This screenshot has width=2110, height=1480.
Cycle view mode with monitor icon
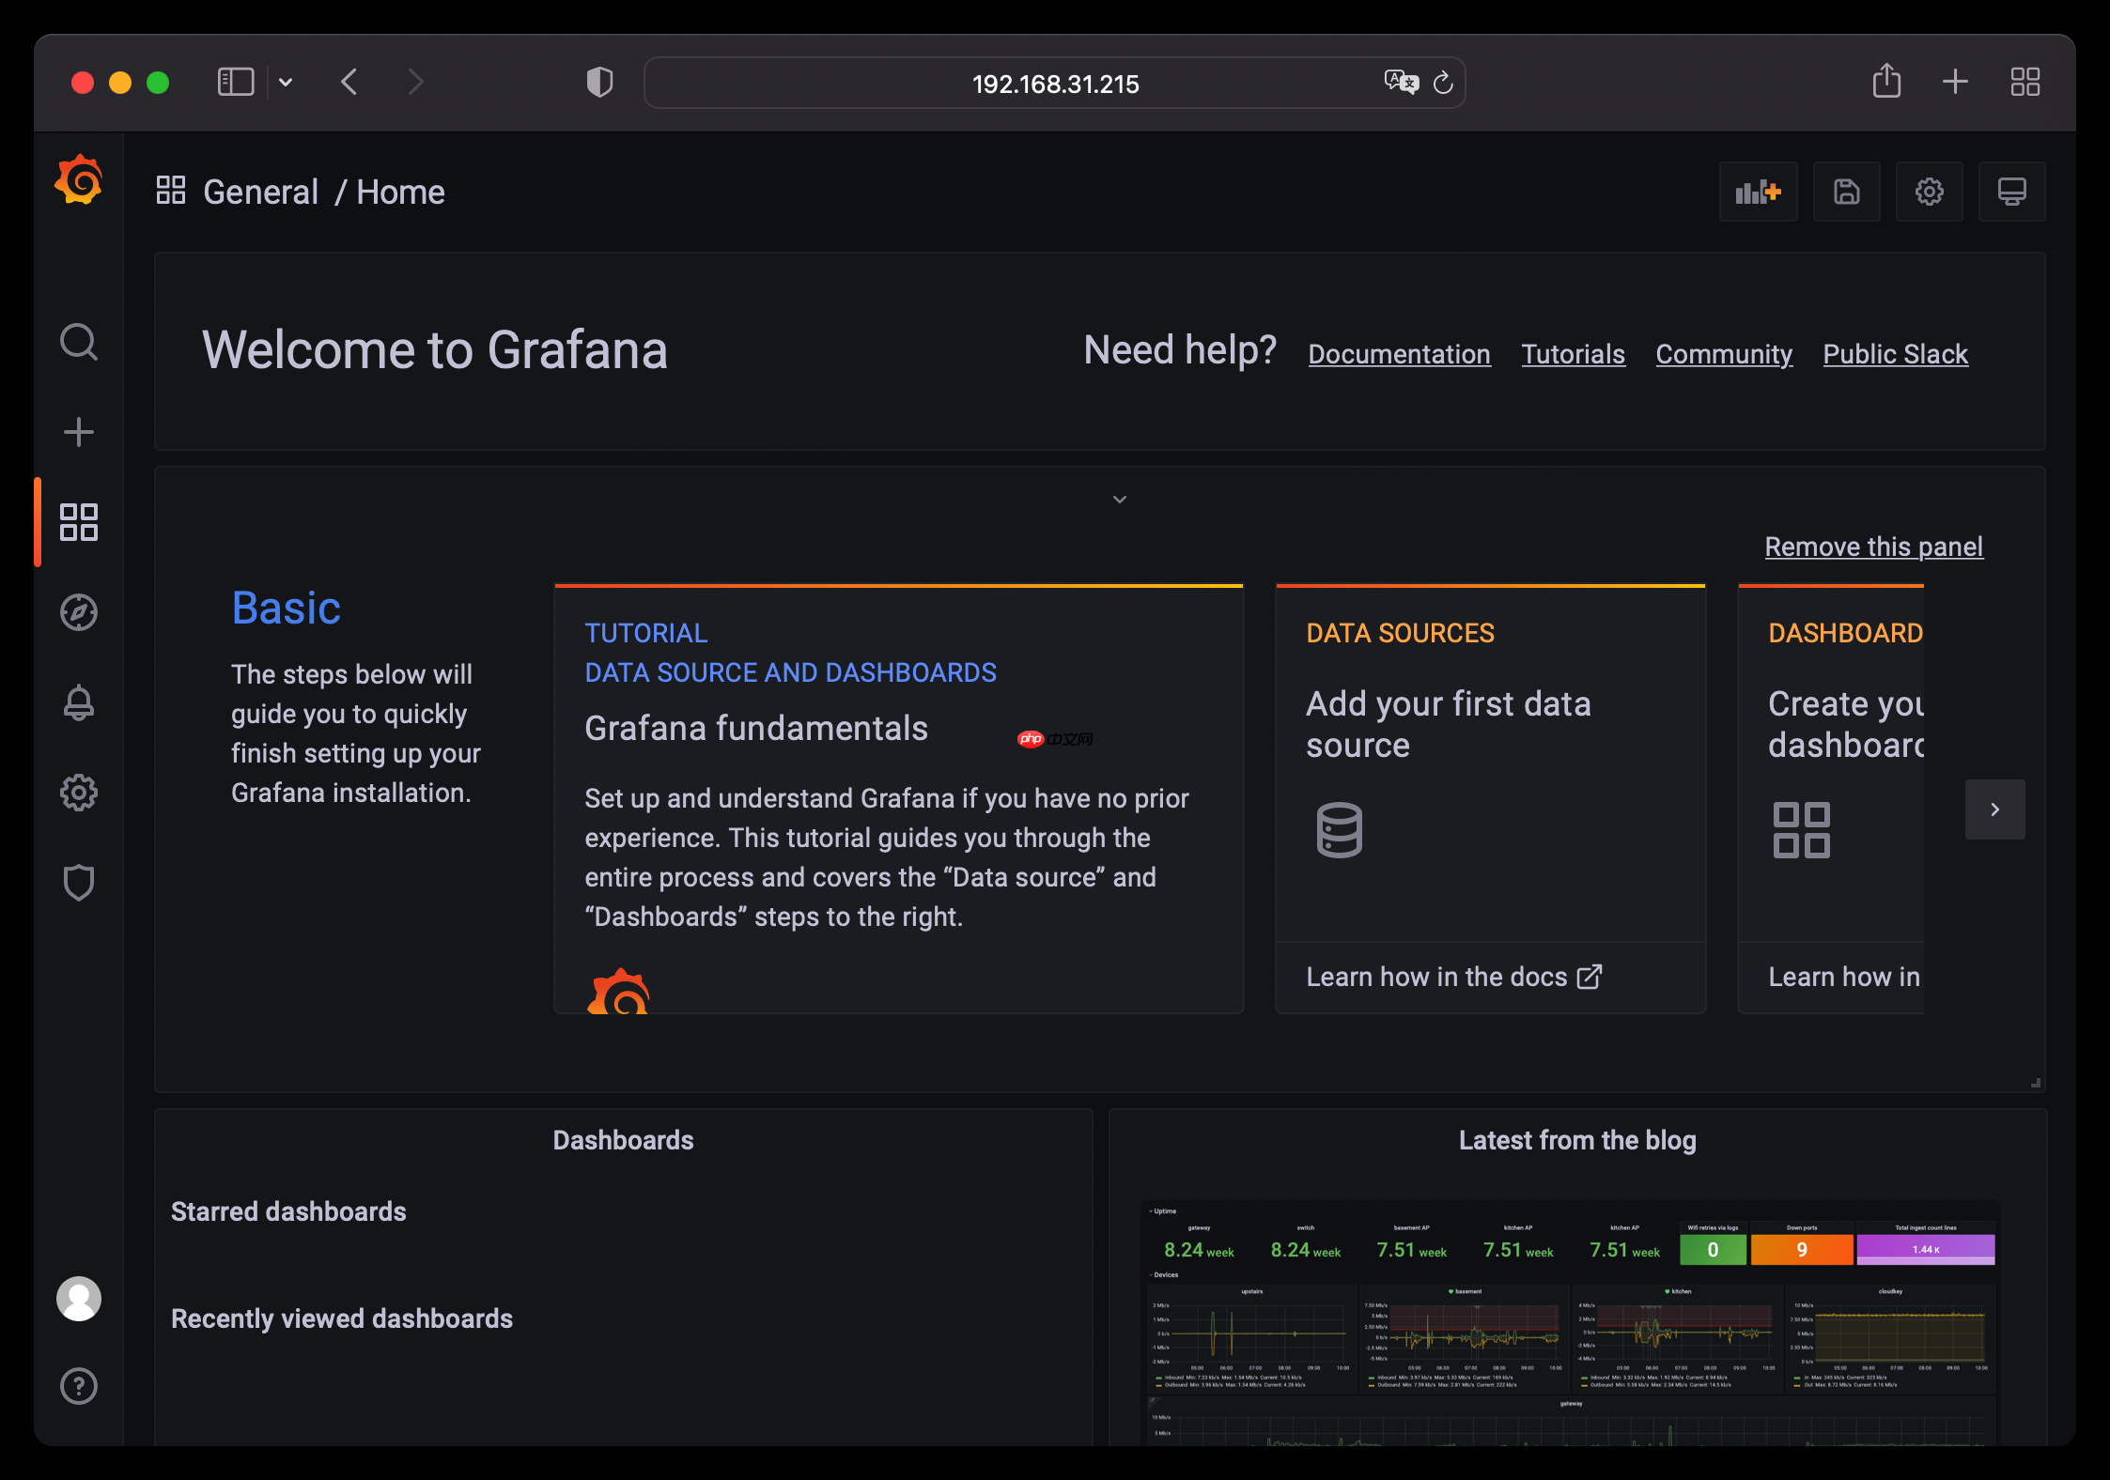pos(2011,192)
